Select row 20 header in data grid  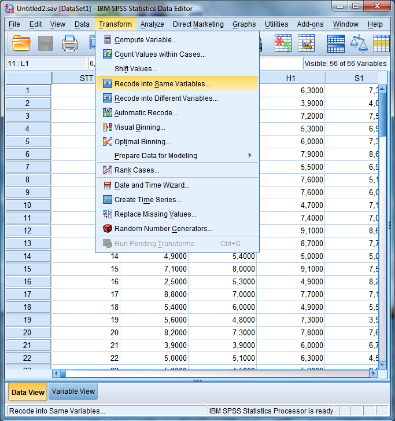(x=28, y=332)
